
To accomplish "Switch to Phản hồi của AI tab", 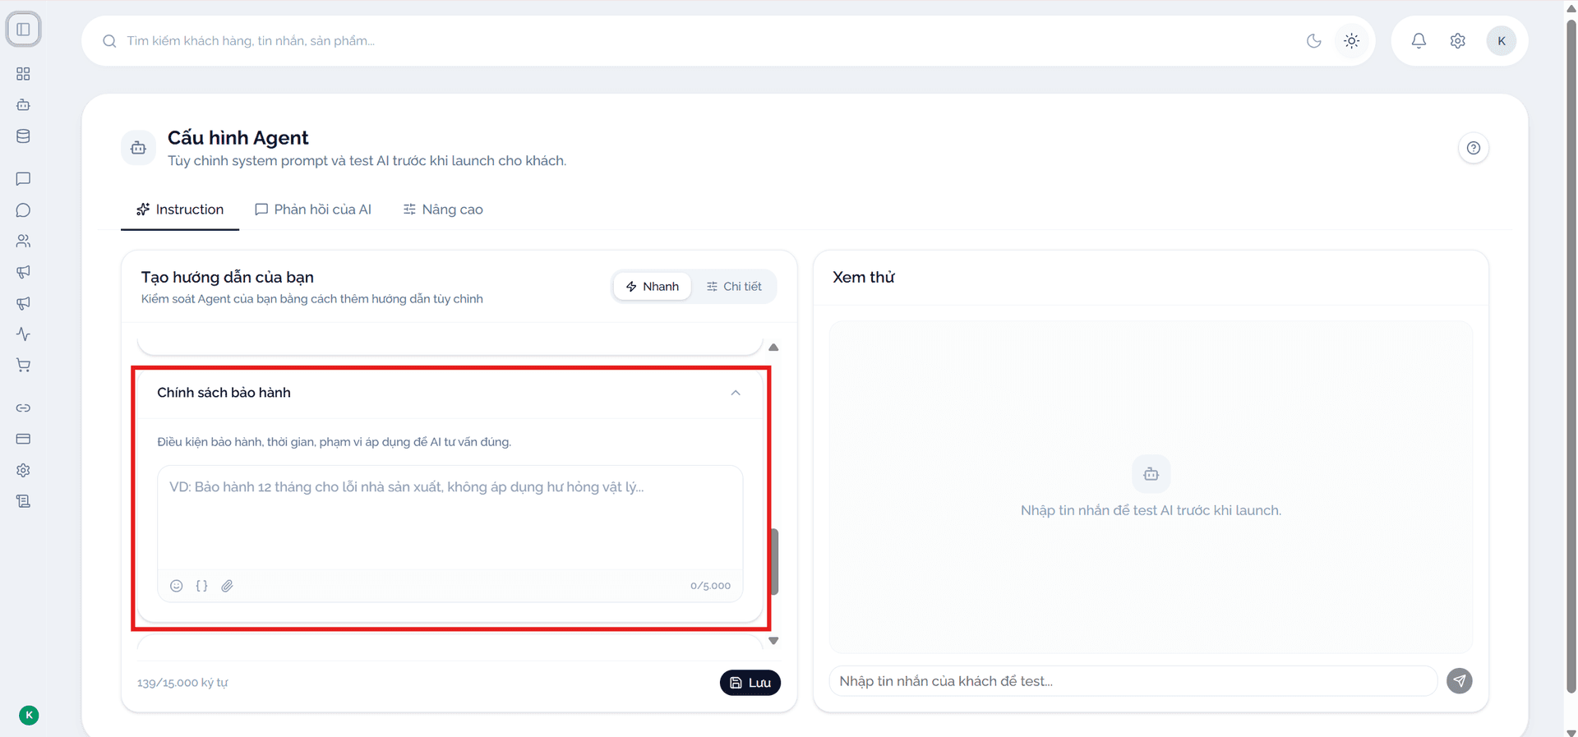I will 313,210.
